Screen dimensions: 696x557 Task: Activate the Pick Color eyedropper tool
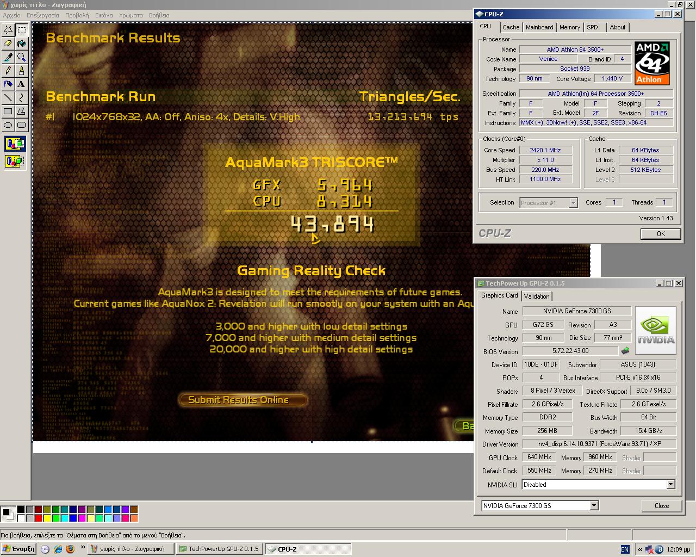8,57
